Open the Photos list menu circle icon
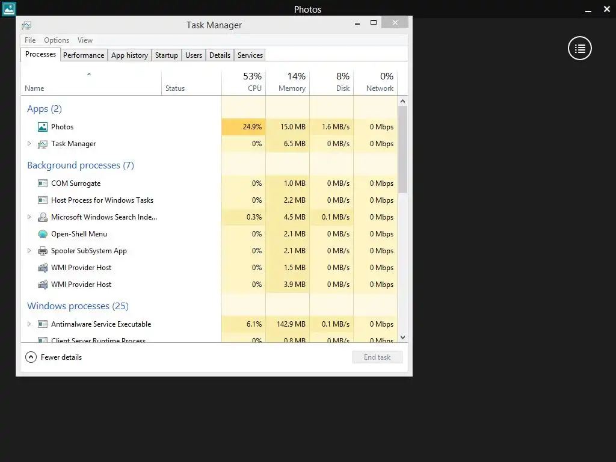This screenshot has width=616, height=462. [x=579, y=48]
